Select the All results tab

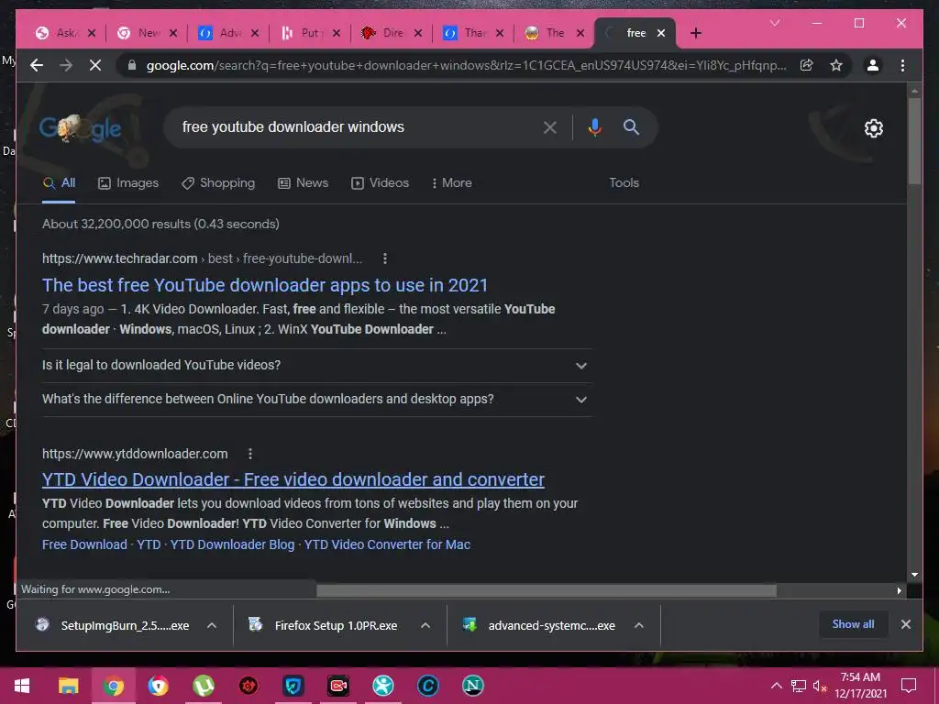coord(59,182)
